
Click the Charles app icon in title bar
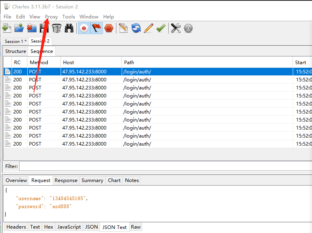(7, 6)
